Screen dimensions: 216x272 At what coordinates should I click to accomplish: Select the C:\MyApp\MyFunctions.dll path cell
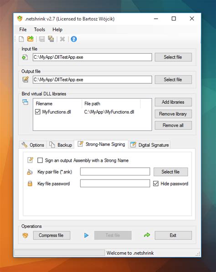pyautogui.click(x=109, y=112)
